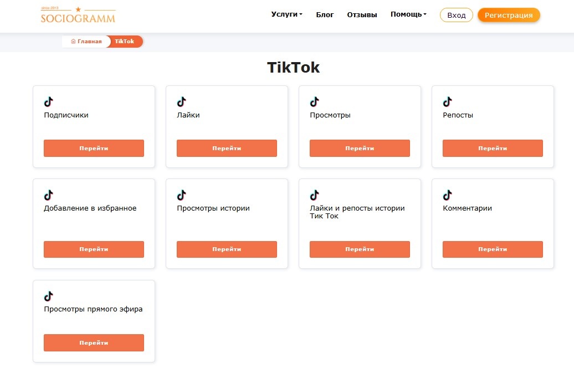Click the Репосты card title

[x=458, y=115]
